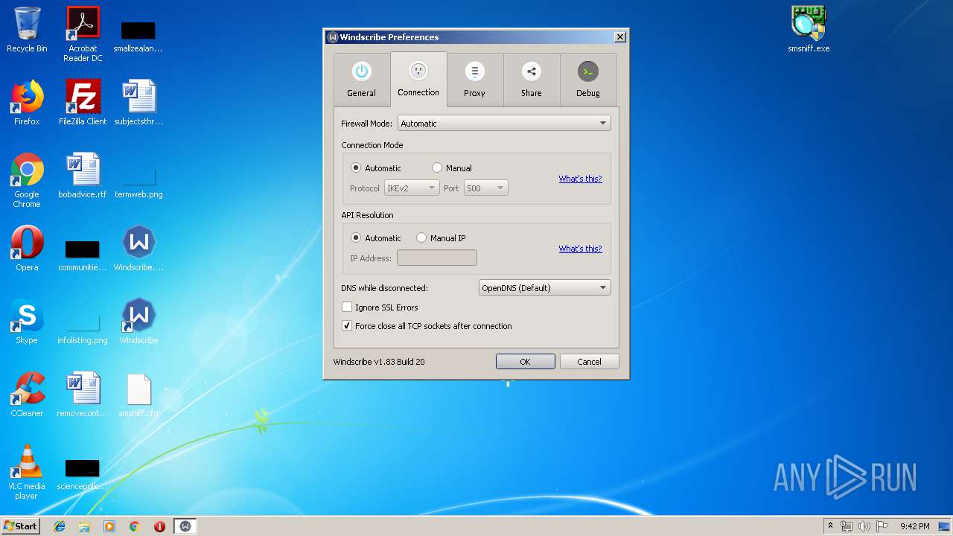Image resolution: width=953 pixels, height=536 pixels.
Task: Click the OK button
Action: click(525, 362)
